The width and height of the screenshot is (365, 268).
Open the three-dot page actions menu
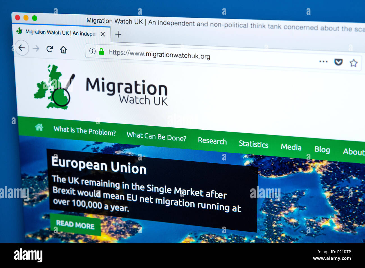coord(323,61)
